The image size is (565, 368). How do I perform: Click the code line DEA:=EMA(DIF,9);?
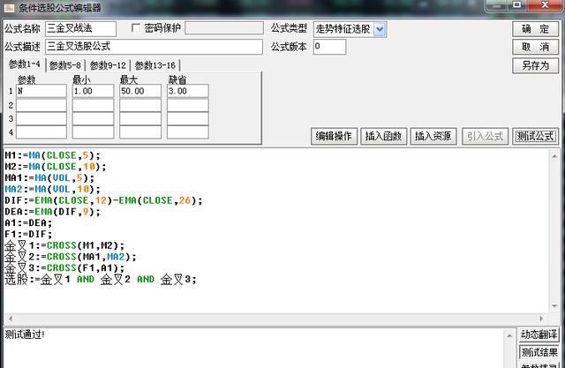[52, 212]
